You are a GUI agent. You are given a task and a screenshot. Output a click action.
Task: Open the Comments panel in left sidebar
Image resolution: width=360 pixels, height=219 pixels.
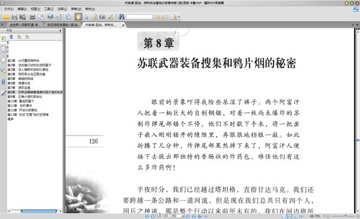coord(4,71)
